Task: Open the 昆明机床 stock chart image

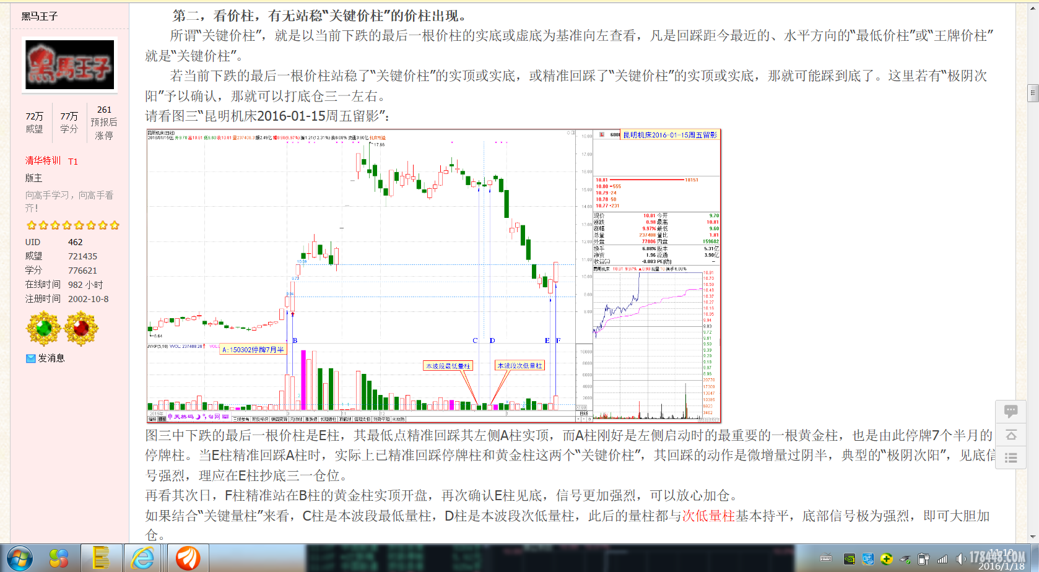Action: coord(433,276)
